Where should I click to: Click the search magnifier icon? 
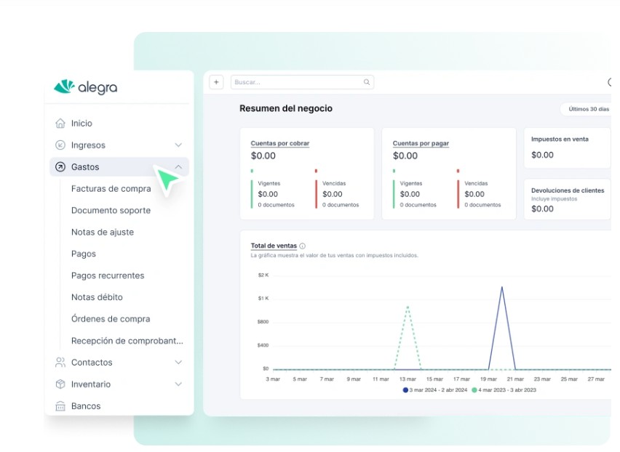[x=367, y=82]
